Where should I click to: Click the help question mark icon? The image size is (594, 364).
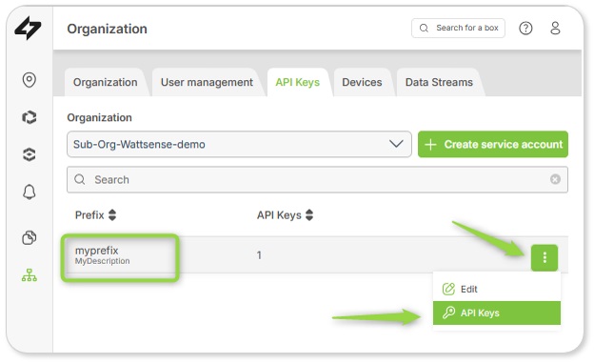click(525, 28)
